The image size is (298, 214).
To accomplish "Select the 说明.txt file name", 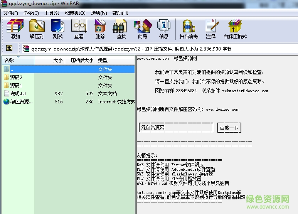I will [18, 94].
